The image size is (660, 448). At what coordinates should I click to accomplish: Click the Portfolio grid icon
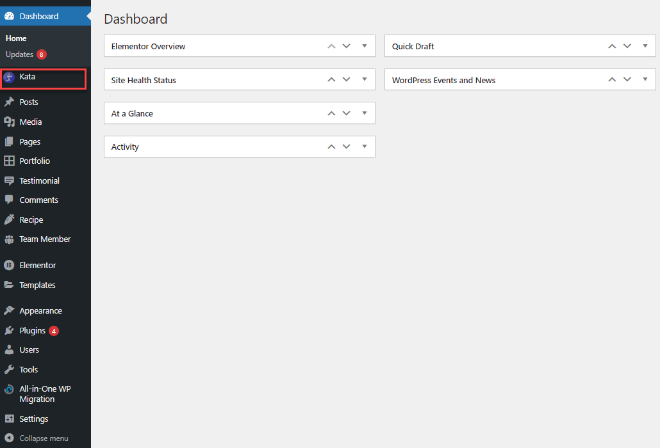point(9,161)
